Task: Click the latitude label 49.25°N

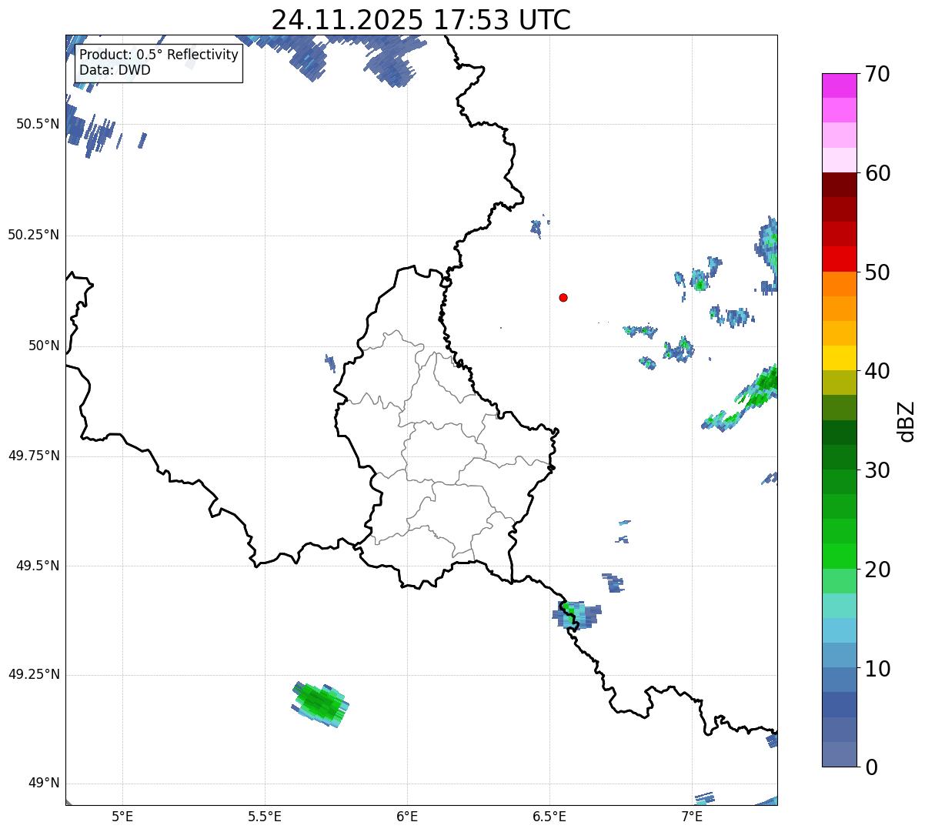Action: pos(34,675)
